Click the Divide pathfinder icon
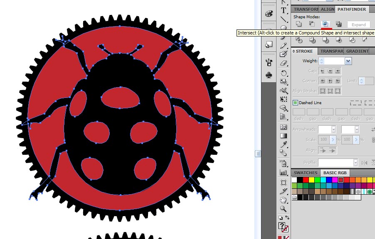 (299, 40)
